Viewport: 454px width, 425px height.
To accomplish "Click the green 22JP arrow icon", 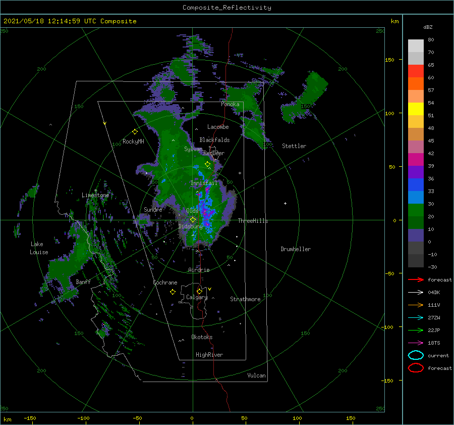I will click(x=416, y=330).
